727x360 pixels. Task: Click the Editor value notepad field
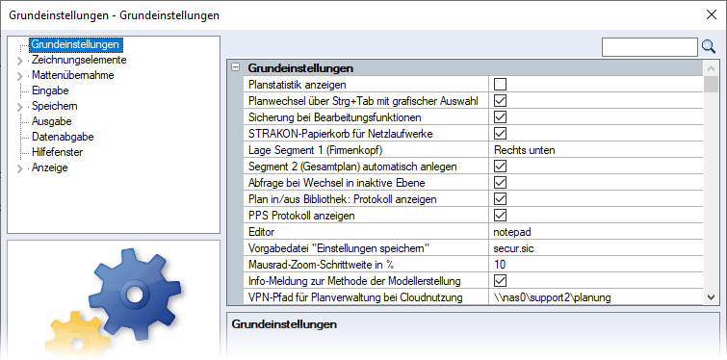[596, 231]
